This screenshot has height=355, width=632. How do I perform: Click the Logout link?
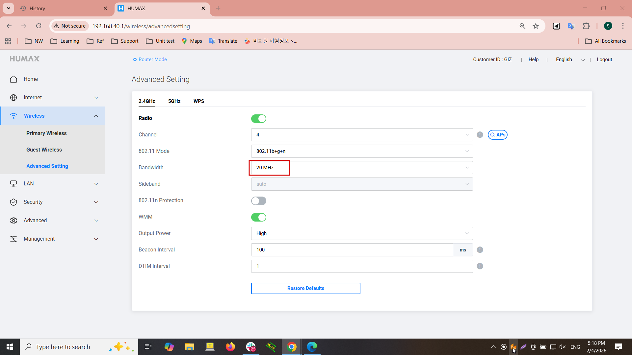[604, 59]
